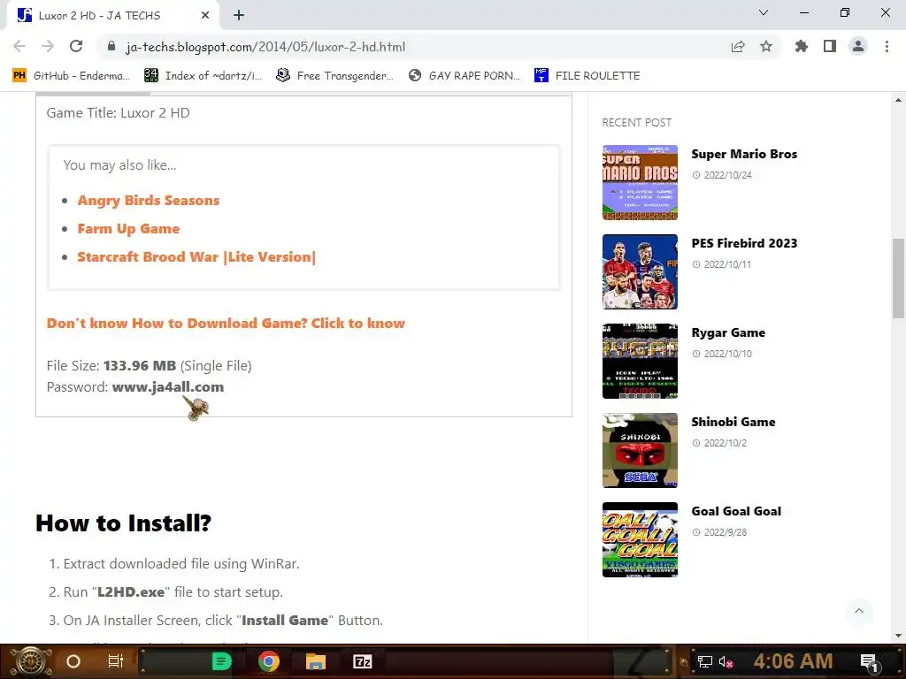Click the Chrome icon on taskbar
906x679 pixels.
point(269,661)
